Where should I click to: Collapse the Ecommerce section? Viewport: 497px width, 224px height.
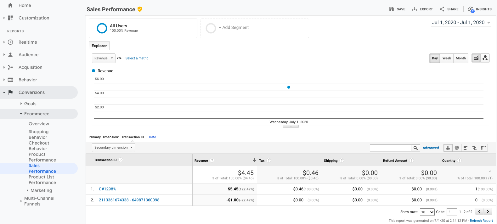[x=21, y=114]
